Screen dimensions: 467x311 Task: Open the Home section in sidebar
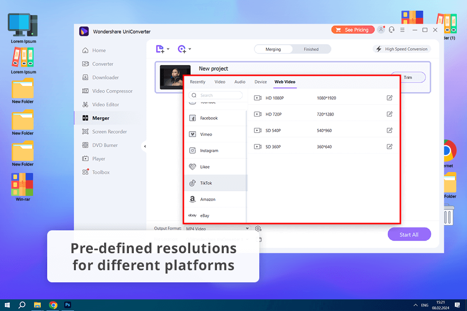94,51
